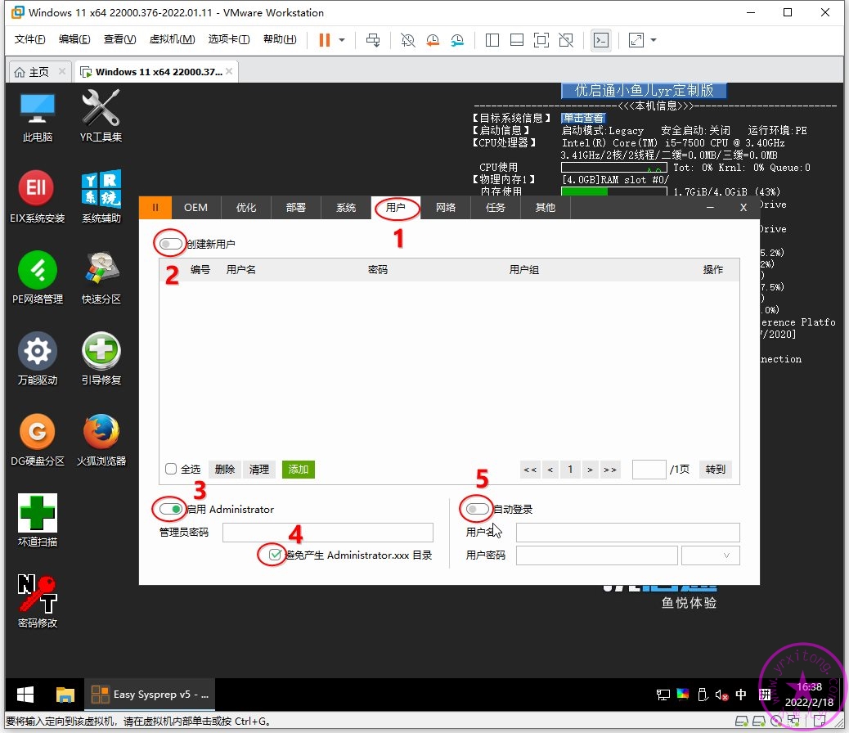This screenshot has width=849, height=733.
Task: Click the Unity mode toolbar icon
Action: tap(566, 40)
